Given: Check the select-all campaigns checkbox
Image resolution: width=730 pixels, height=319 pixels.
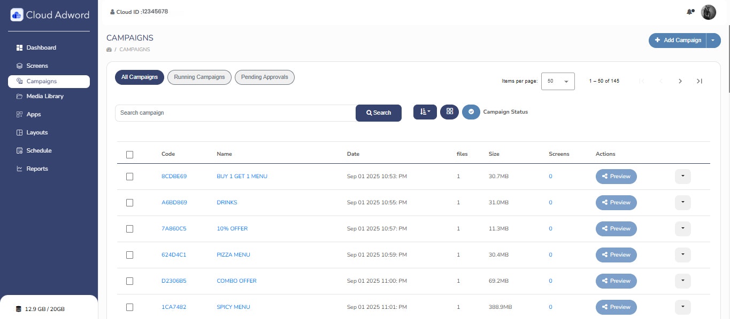Looking at the screenshot, I should [x=129, y=155].
